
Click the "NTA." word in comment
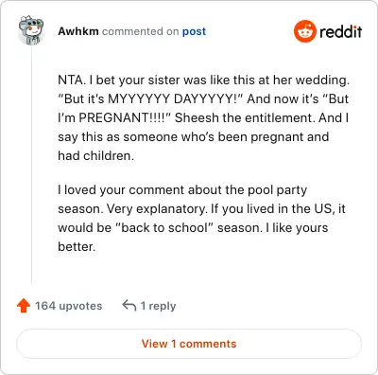tap(72, 80)
